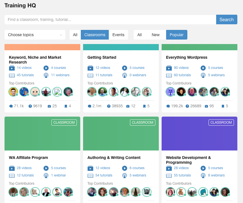Click webinars broadcast icon in WA Affiliate Program
This screenshot has width=243, height=203.
click(46, 176)
